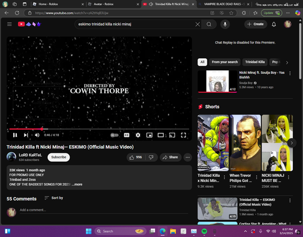Clear the YouTube search box text
Image resolution: width=303 pixels, height=237 pixels.
pos(198,24)
